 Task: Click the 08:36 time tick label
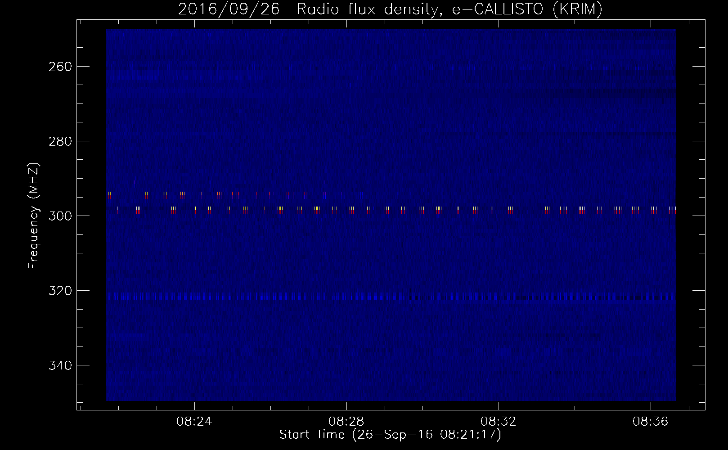coord(651,422)
